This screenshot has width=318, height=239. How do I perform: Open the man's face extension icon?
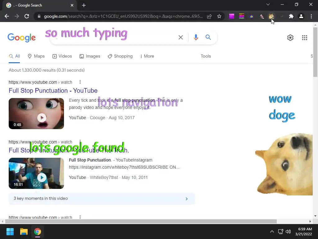[x=261, y=16]
